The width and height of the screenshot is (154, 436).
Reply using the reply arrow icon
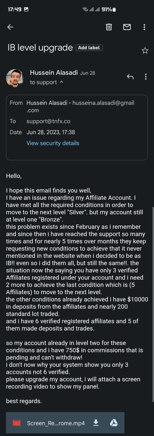(x=130, y=77)
